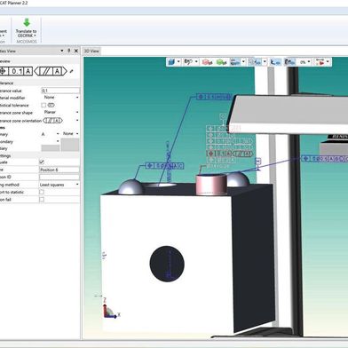
Task: Click the red part display icon in 3D toolbar
Action: click(x=207, y=62)
